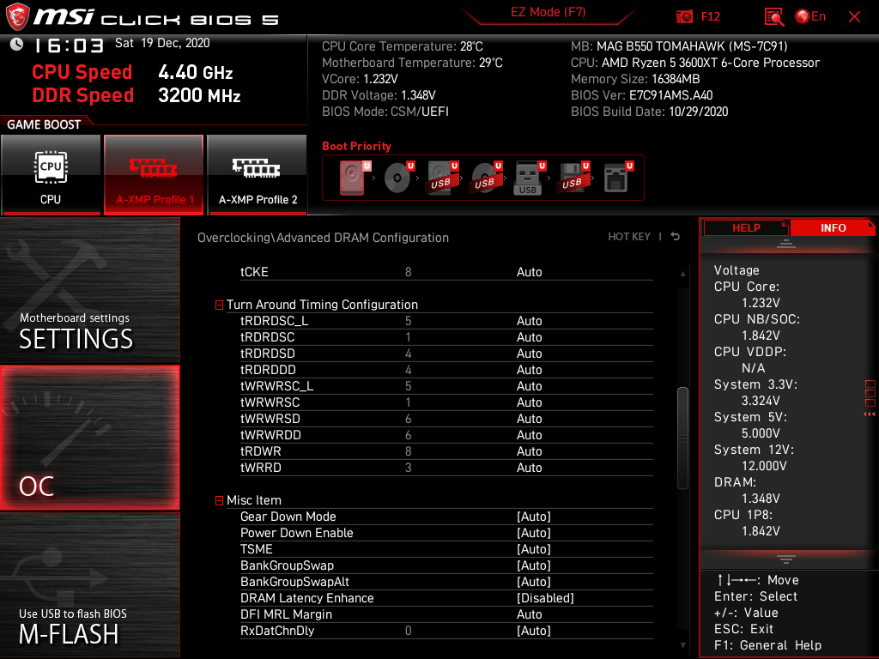Select the DRAM Latency Enhance row label

click(x=306, y=598)
